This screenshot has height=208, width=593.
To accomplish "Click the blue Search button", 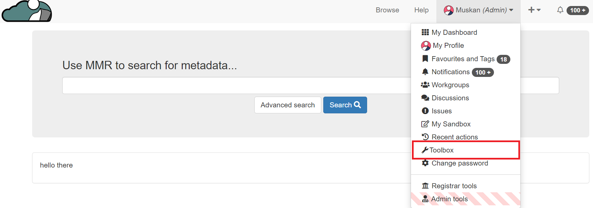I will (345, 105).
